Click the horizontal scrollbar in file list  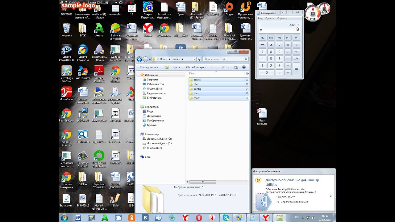[202, 182]
